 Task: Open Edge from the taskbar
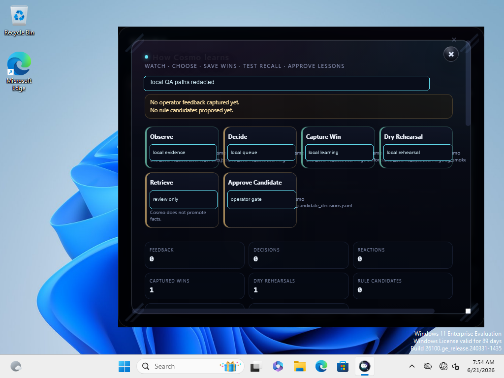pyautogui.click(x=321, y=366)
